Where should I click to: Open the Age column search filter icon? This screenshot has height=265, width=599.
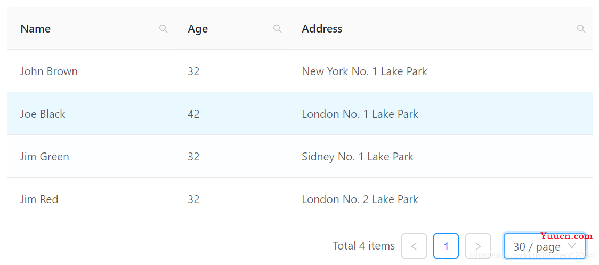[x=278, y=29]
